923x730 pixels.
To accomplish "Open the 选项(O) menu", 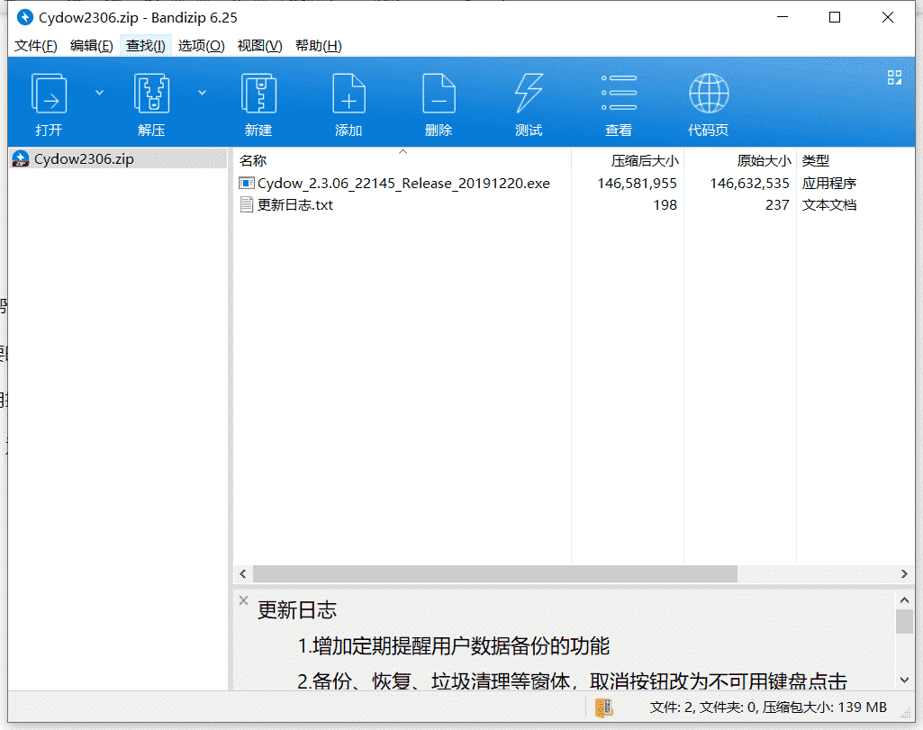I will point(202,46).
